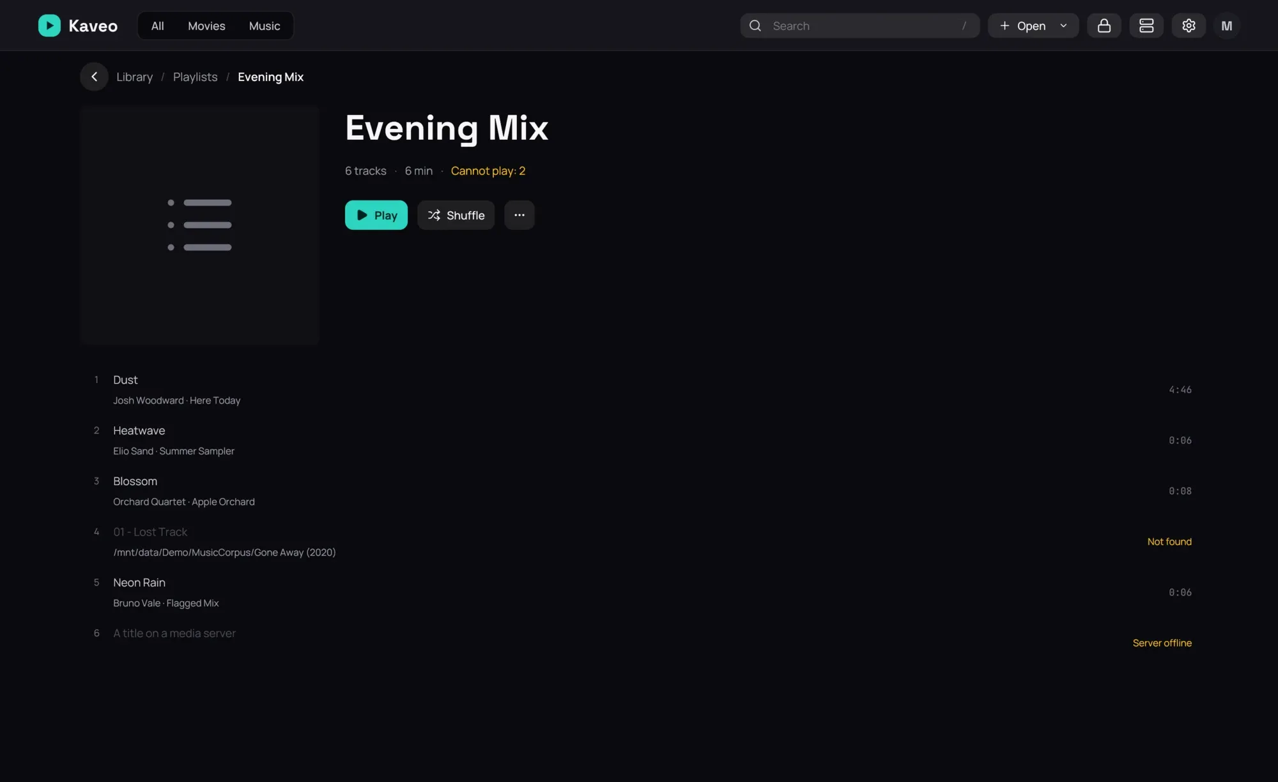Click the Evening Mix breadcrumb
The width and height of the screenshot is (1278, 782).
click(270, 77)
